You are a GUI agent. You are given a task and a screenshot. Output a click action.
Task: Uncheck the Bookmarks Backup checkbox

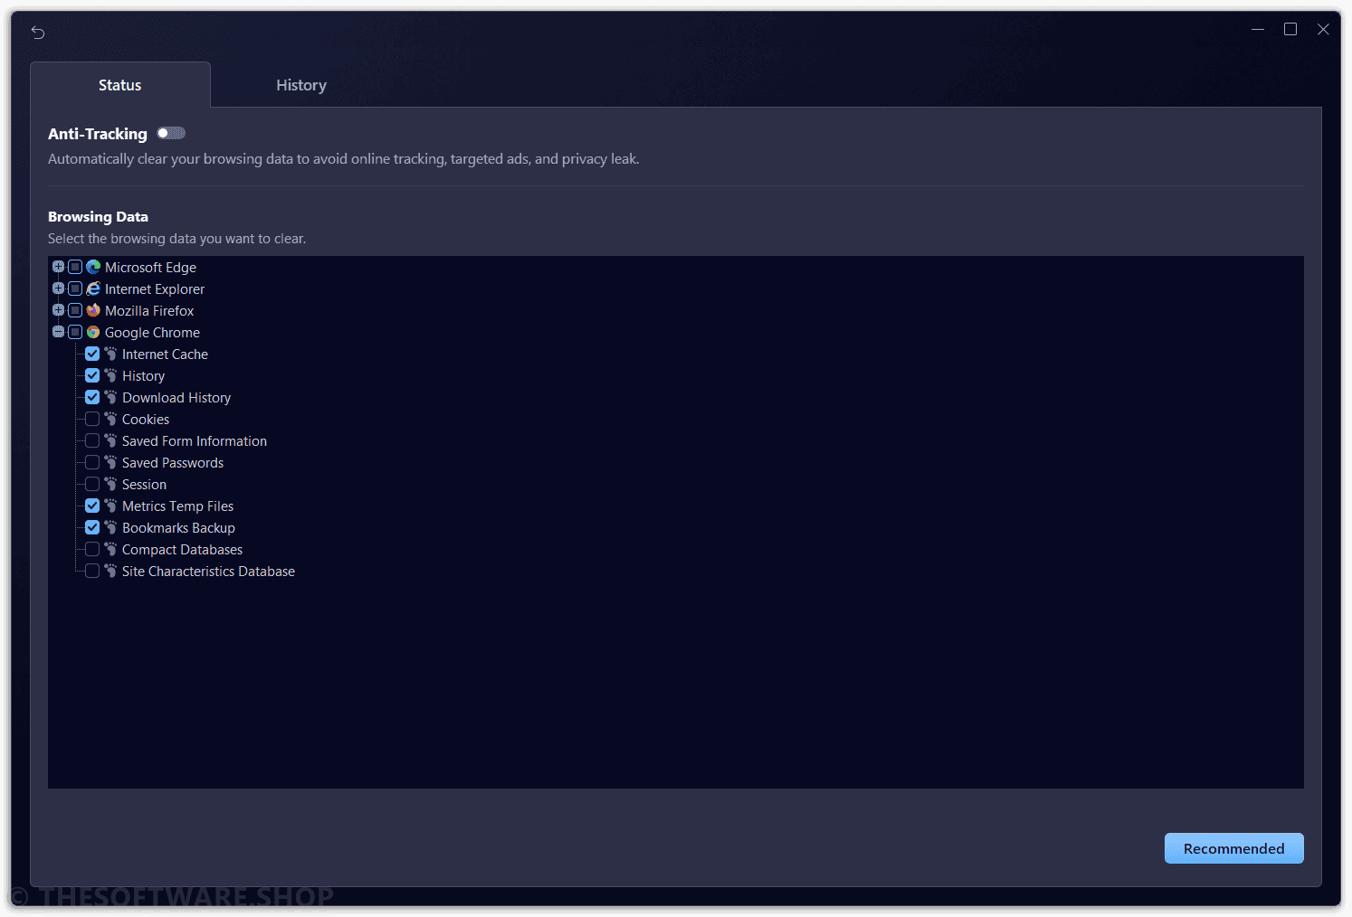tap(92, 527)
